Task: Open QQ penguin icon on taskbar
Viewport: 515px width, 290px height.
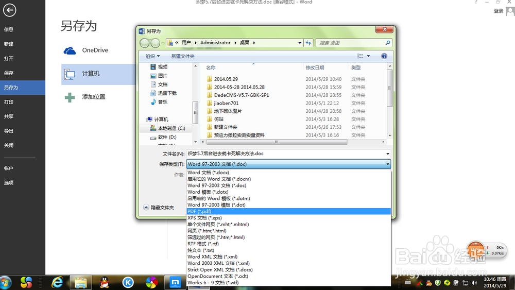Action: click(x=105, y=282)
